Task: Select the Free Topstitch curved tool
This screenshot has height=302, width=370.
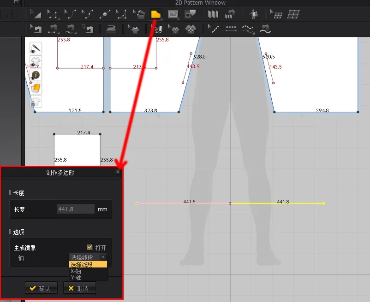Action: point(248,29)
